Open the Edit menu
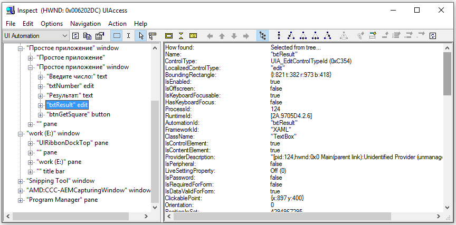 [28, 24]
